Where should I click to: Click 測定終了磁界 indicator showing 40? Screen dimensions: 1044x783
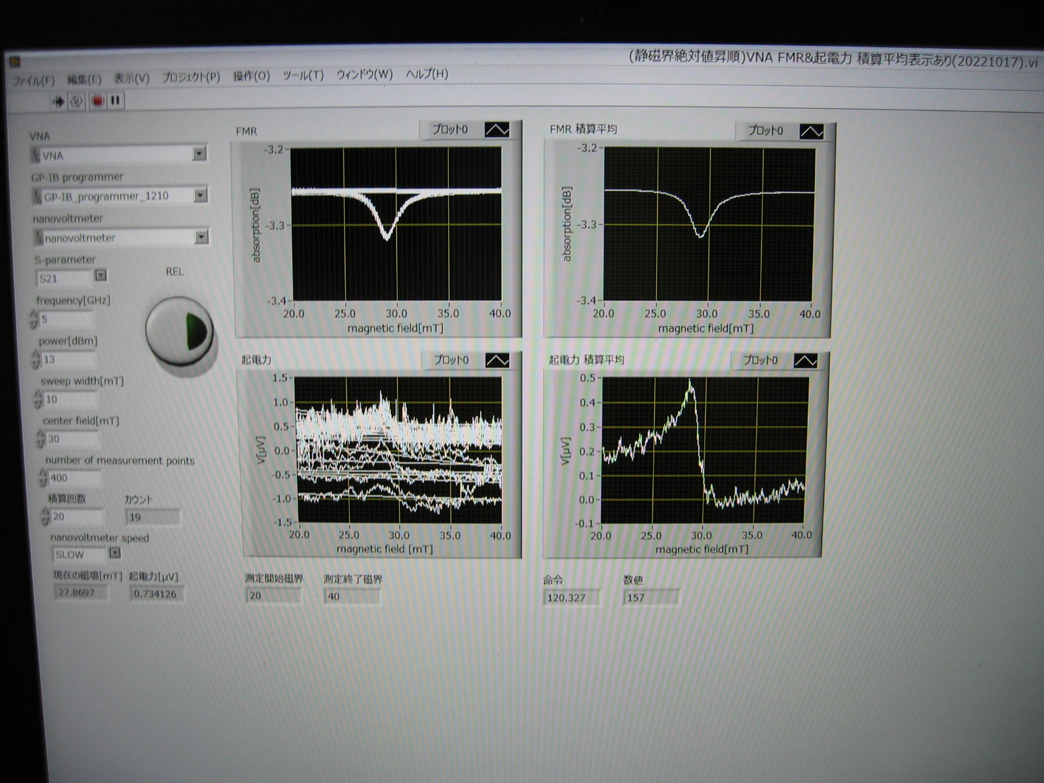(352, 596)
